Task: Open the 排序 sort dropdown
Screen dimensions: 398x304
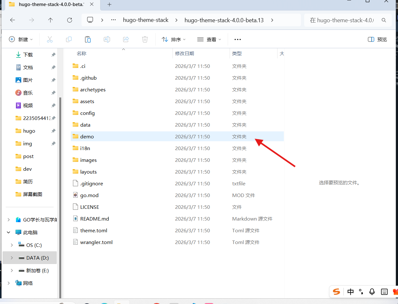Action: (x=174, y=39)
